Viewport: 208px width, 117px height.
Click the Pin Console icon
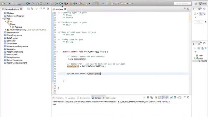click(171, 97)
